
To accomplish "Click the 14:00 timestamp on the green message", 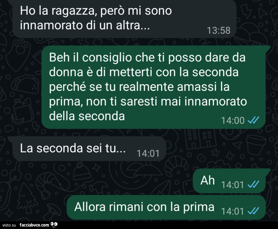I will click(233, 121).
